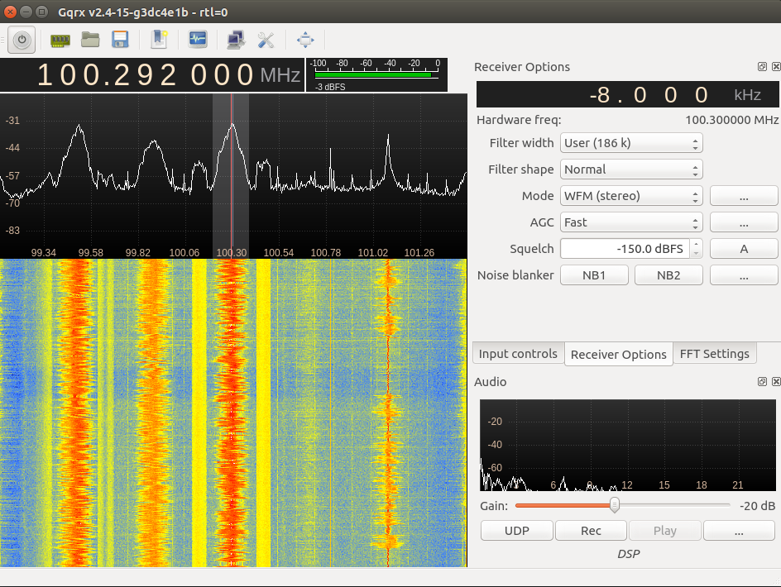The height and width of the screenshot is (587, 781).
Task: Click the squelch dBFS input field
Action: click(x=625, y=249)
